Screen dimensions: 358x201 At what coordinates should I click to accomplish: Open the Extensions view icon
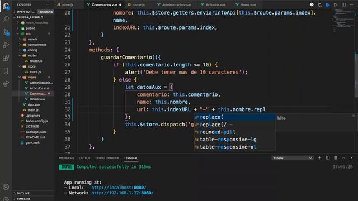(x=6, y=58)
